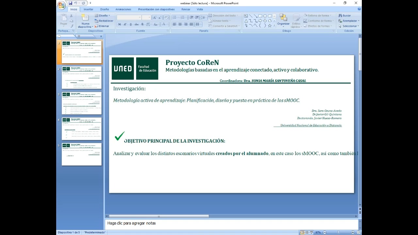Click the Clear formatting icon
This screenshot has width=418, height=235.
point(166,17)
